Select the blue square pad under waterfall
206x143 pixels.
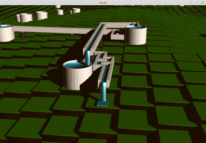(x=103, y=104)
